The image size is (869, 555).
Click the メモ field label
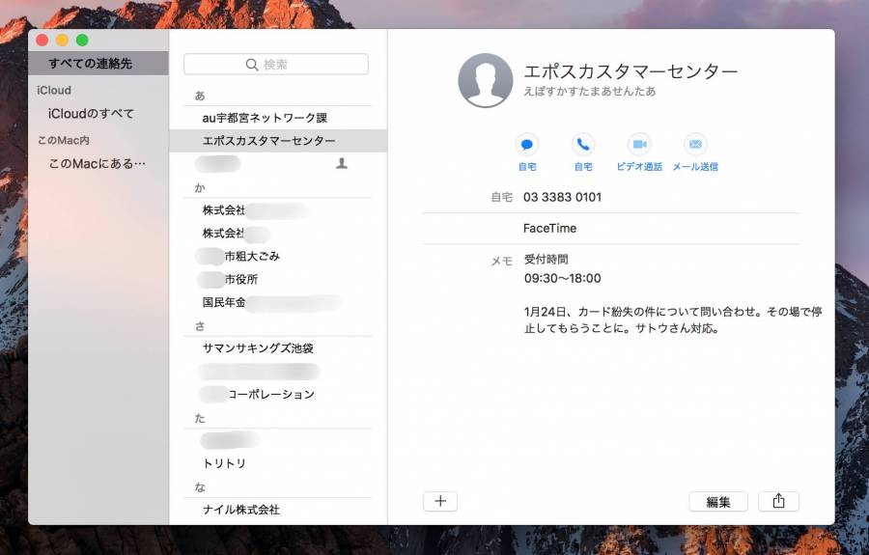coord(501,261)
